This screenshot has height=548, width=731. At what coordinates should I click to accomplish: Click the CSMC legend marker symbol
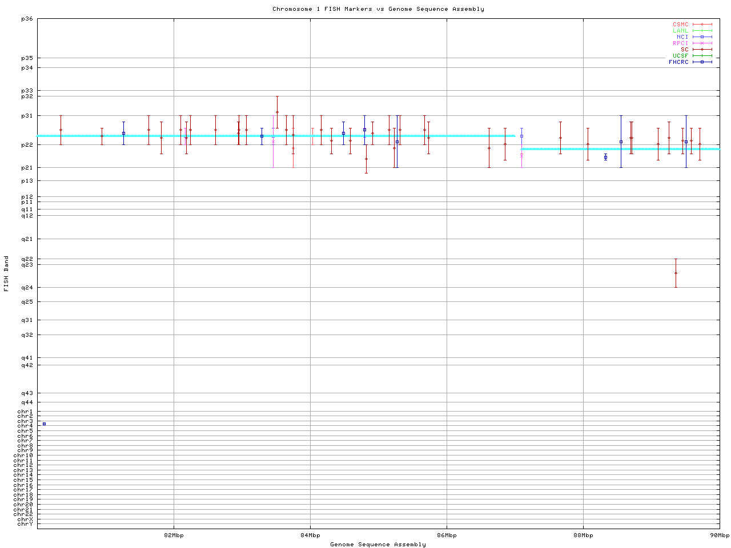tap(702, 25)
